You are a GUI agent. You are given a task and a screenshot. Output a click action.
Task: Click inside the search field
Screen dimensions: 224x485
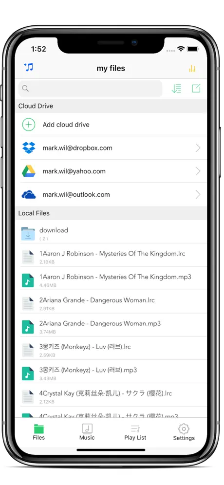[x=90, y=89]
